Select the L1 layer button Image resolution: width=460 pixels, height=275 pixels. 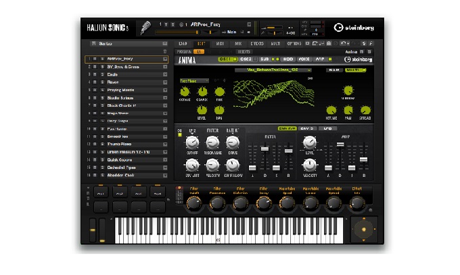click(199, 52)
